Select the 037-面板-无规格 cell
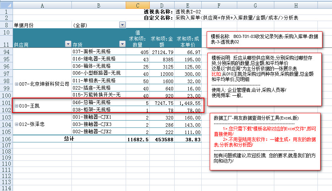This screenshot has width=332, height=191. coord(98,52)
